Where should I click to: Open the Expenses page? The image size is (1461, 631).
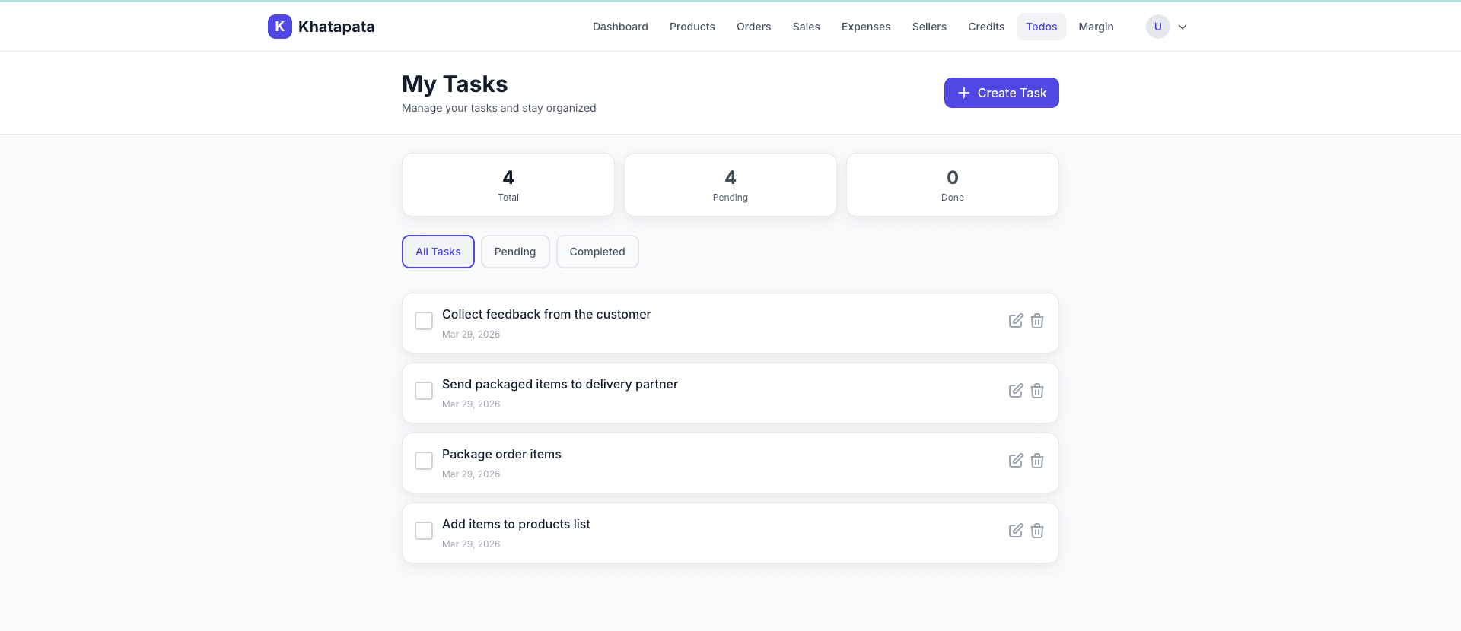(x=866, y=27)
